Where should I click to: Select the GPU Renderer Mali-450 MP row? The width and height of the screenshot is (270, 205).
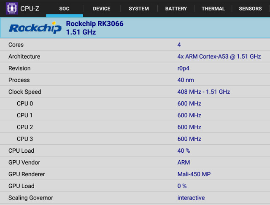coord(135,174)
